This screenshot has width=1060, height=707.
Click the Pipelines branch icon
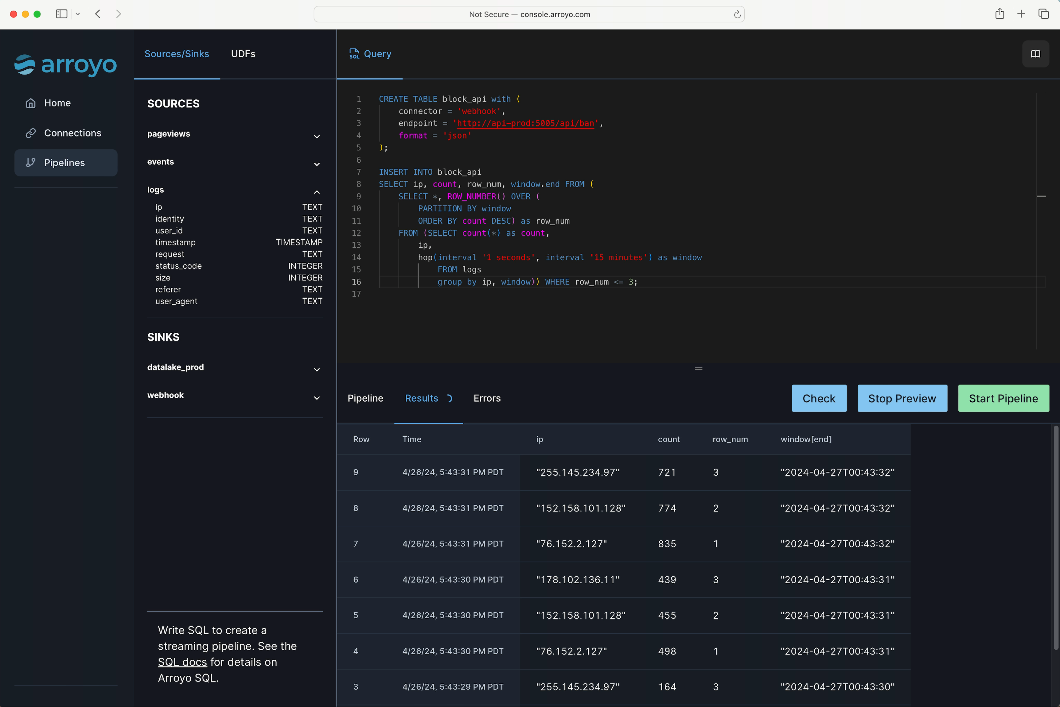pyautogui.click(x=31, y=163)
